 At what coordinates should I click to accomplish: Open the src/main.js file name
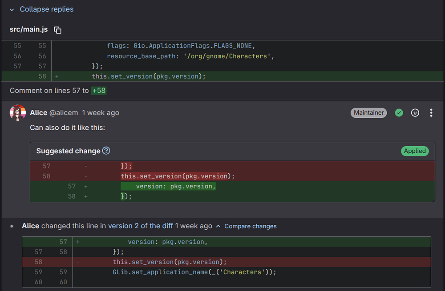coord(28,29)
